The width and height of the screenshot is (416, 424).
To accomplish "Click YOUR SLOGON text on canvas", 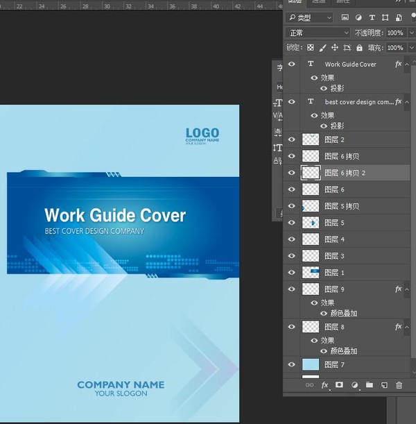I will [121, 393].
